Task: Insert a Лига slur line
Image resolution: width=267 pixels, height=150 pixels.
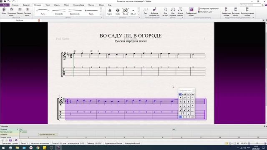Action: [43, 11]
